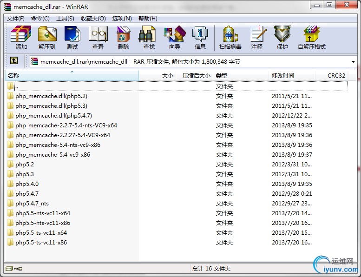
Task: Open the 选项(N) menu
Action: click(x=122, y=19)
